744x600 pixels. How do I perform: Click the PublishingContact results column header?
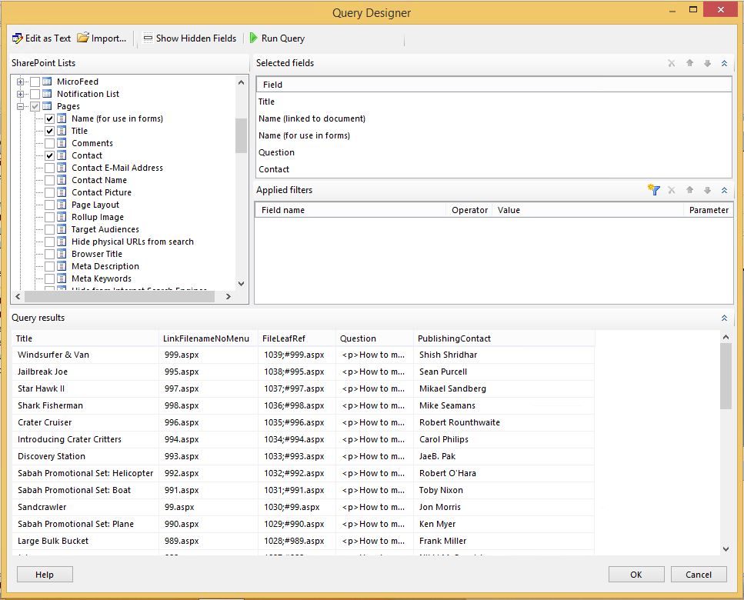pos(505,338)
